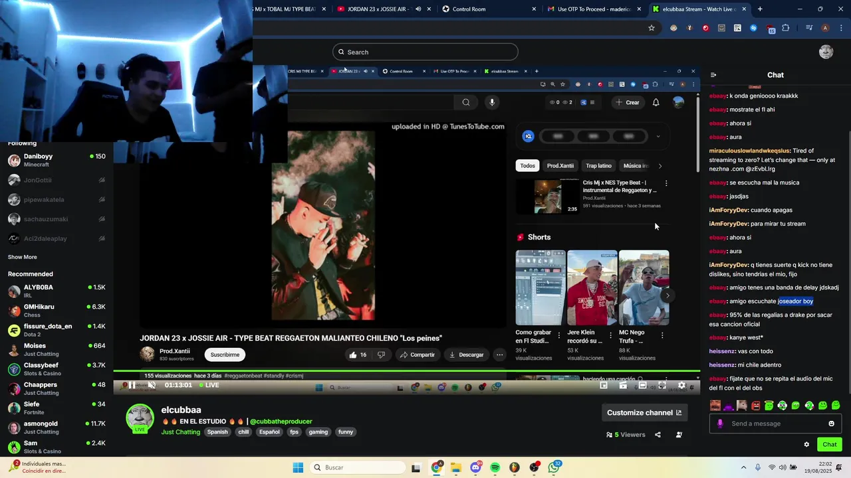851x478 pixels.
Task: Open the browser profile avatar A
Action: (825, 28)
